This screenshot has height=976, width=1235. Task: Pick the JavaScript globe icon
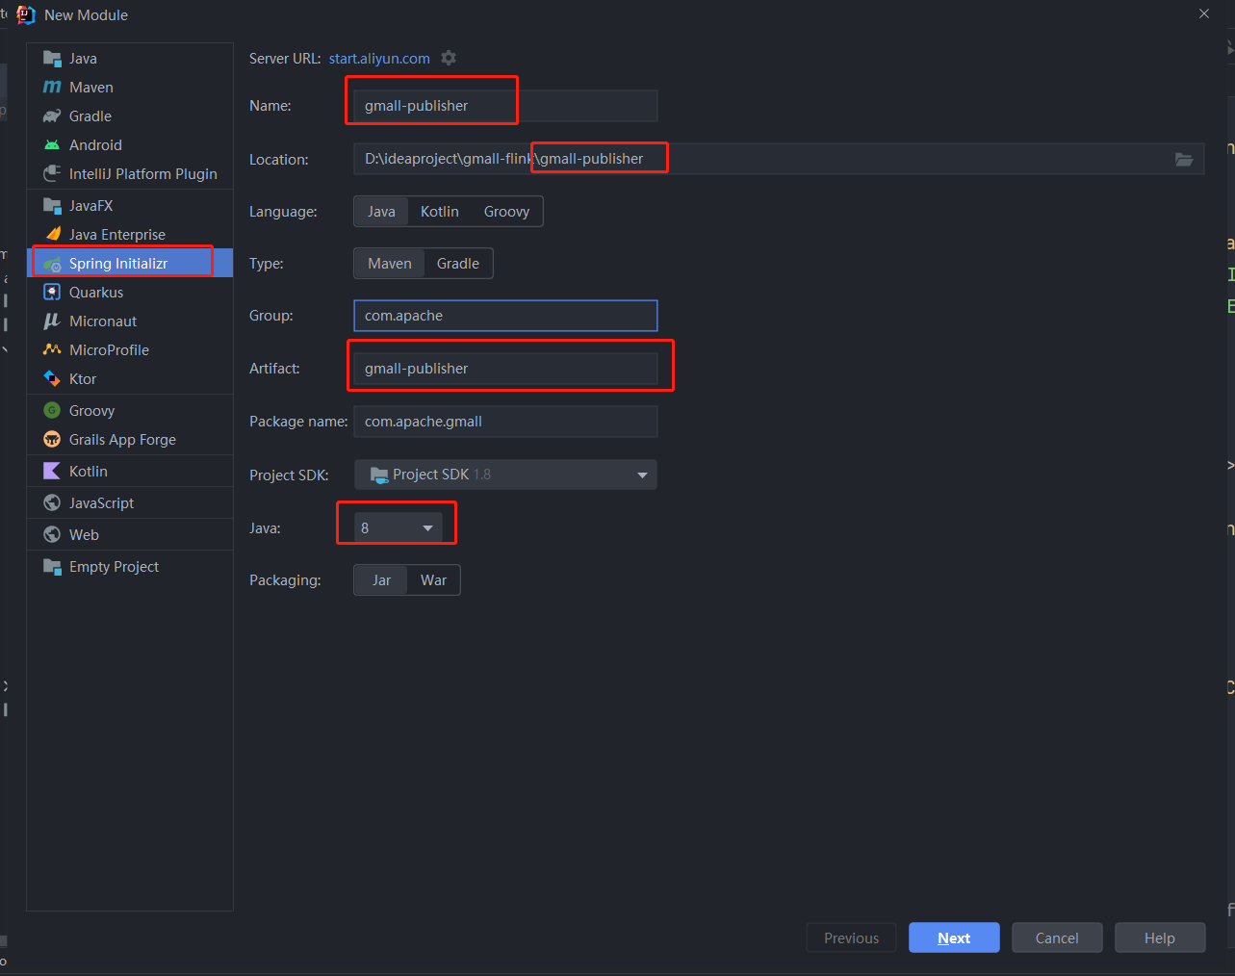[x=52, y=503]
